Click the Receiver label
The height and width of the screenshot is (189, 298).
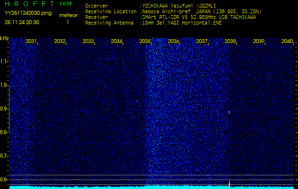click(x=97, y=17)
